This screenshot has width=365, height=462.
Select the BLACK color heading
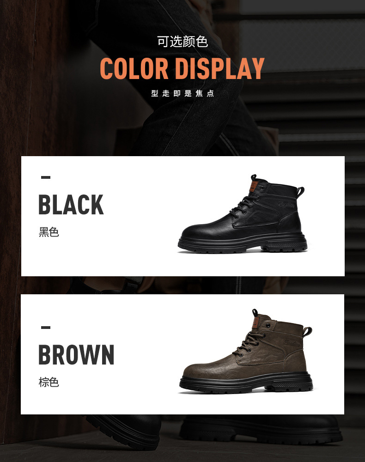click(x=71, y=205)
